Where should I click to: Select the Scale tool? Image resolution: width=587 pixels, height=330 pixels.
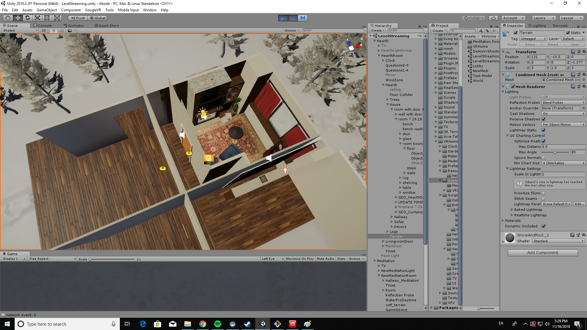[37, 18]
